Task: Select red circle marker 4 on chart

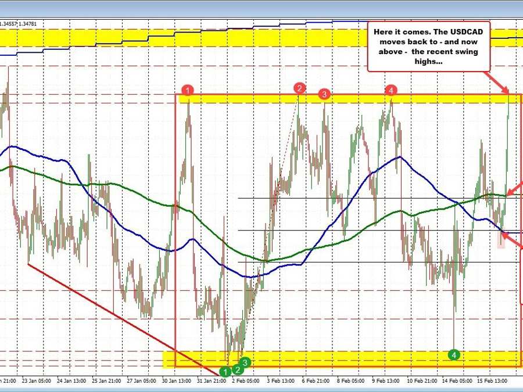Action: 392,90
